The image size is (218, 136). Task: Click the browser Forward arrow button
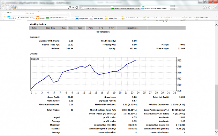click(10, 7)
